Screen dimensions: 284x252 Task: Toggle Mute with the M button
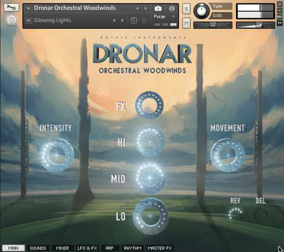[187, 23]
